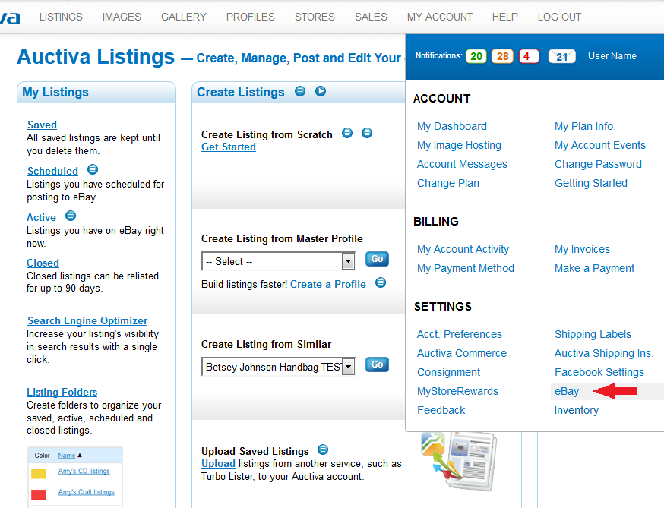Click the upload listings documents illustration
Screen dimensions: 664x508
pos(458,461)
